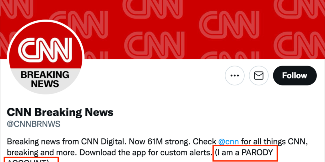Image resolution: width=325 pixels, height=162 pixels.
Task: Click the word PARODY in the bio
Action: coord(257,153)
